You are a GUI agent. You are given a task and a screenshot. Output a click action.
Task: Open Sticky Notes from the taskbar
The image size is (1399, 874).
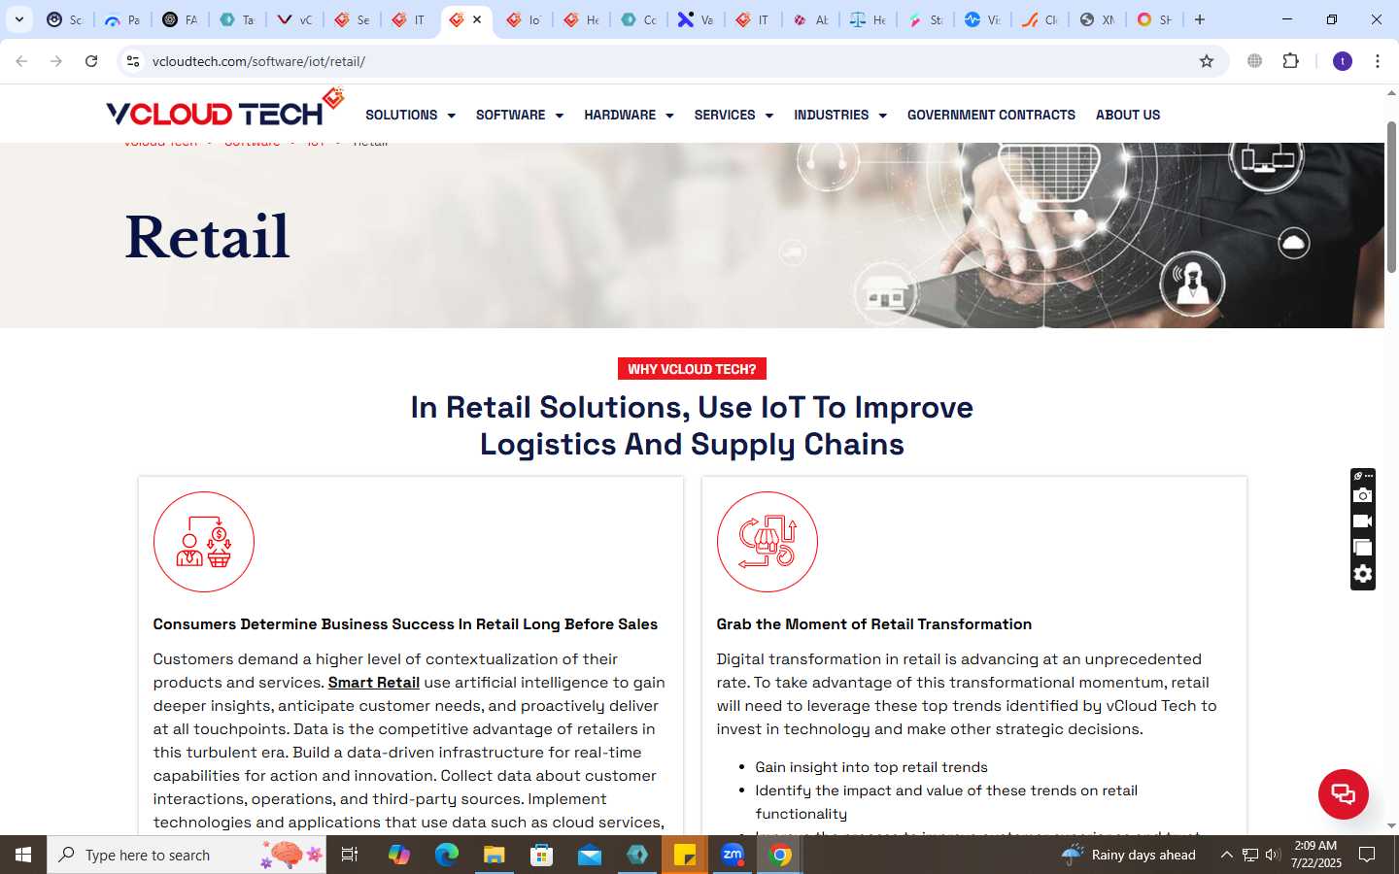tap(685, 855)
